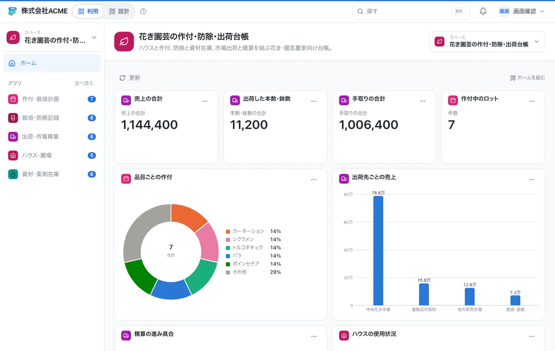Click the 並べ替え sort link
Screen dimensions: 555x351
pyautogui.click(x=84, y=83)
